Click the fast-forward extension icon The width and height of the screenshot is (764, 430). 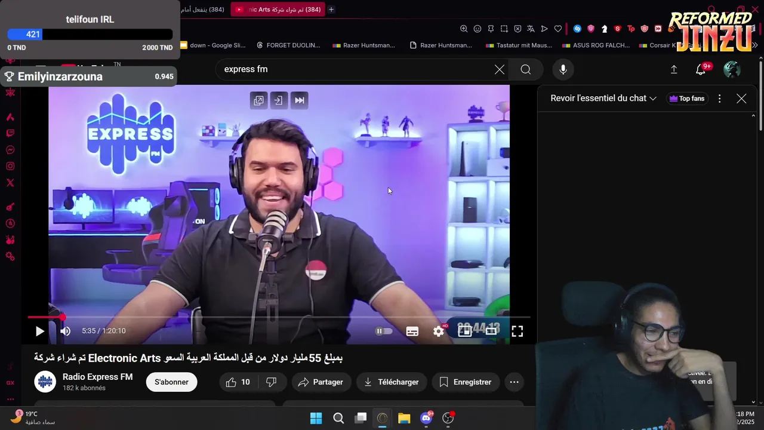(658, 29)
